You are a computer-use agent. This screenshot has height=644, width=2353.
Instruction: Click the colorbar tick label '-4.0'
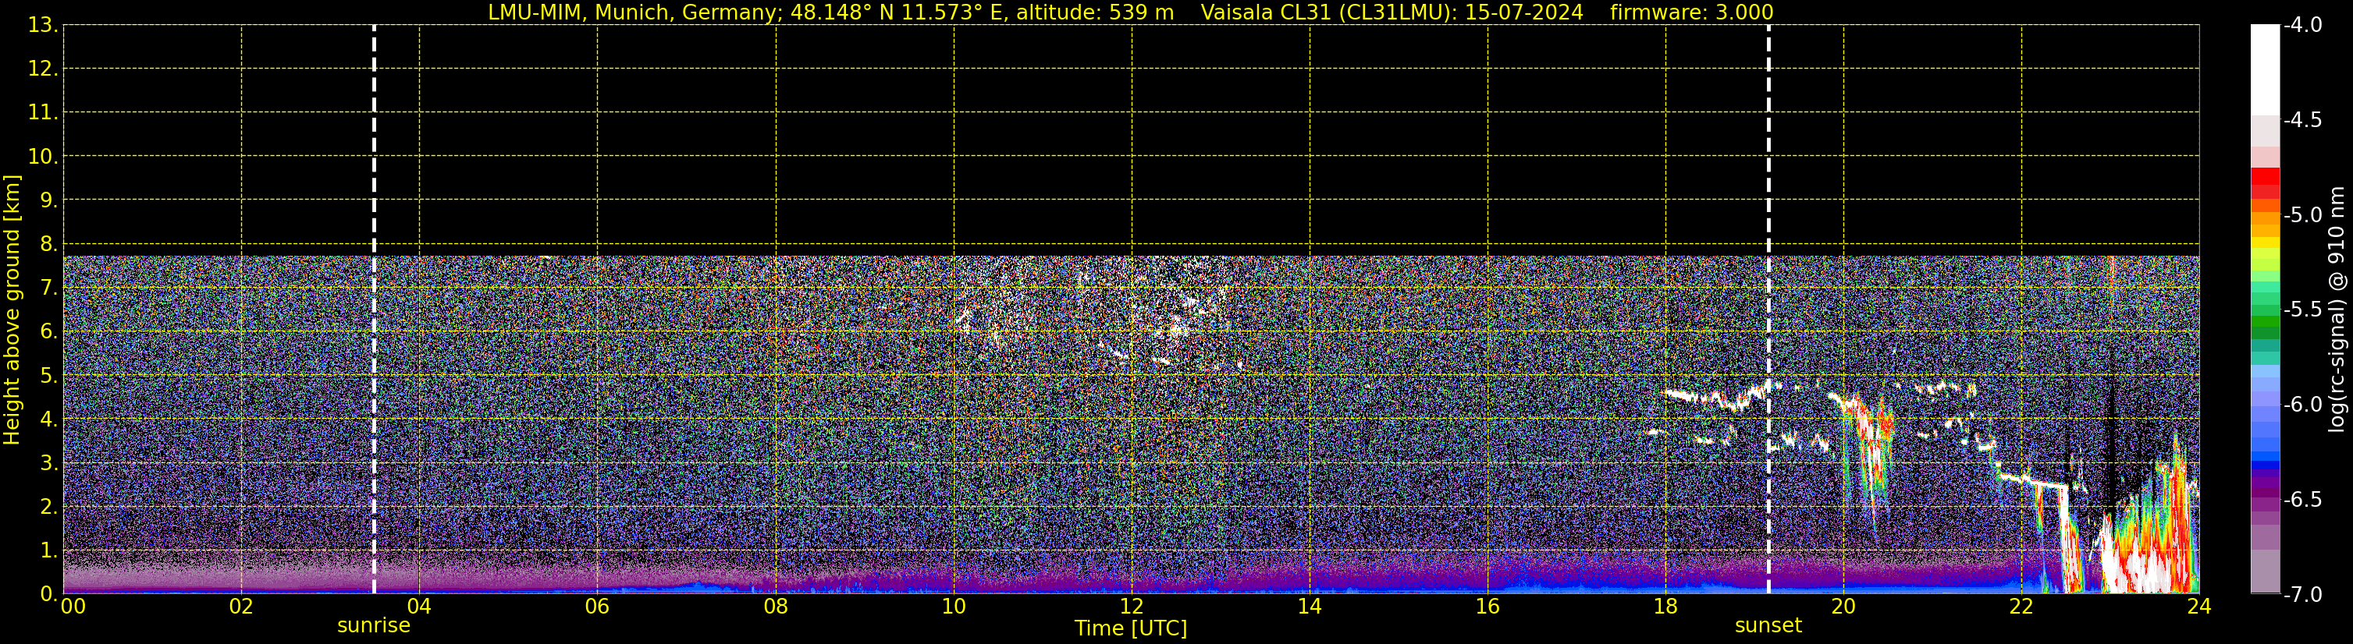click(2303, 26)
